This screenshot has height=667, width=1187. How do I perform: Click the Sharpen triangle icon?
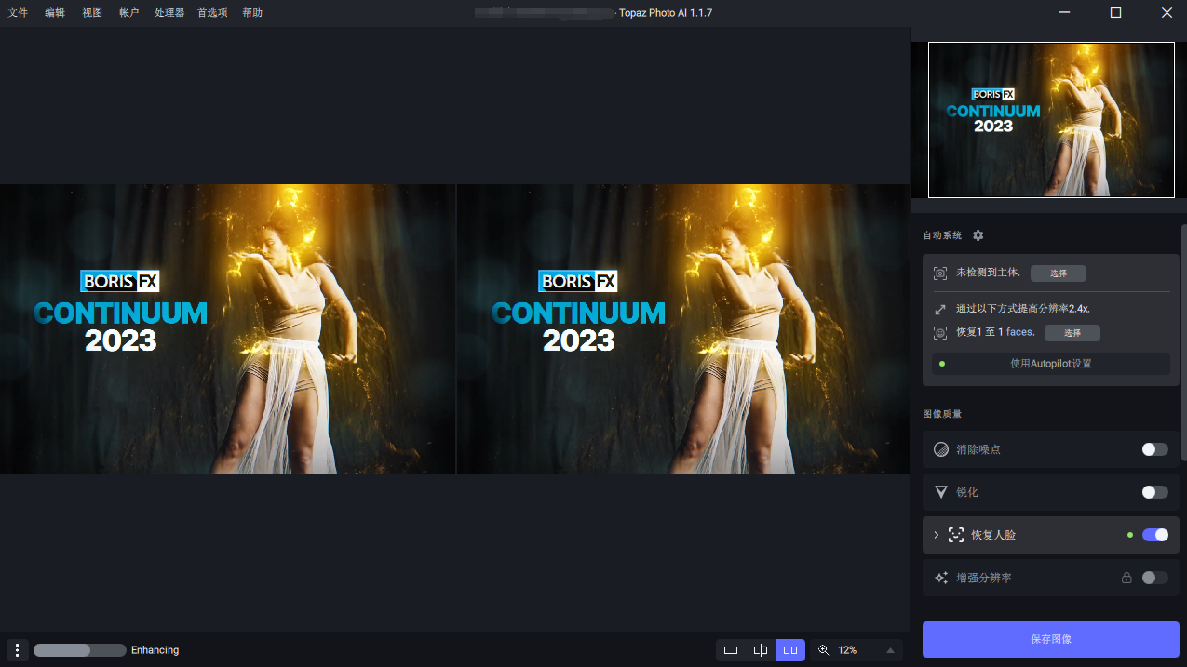941,492
